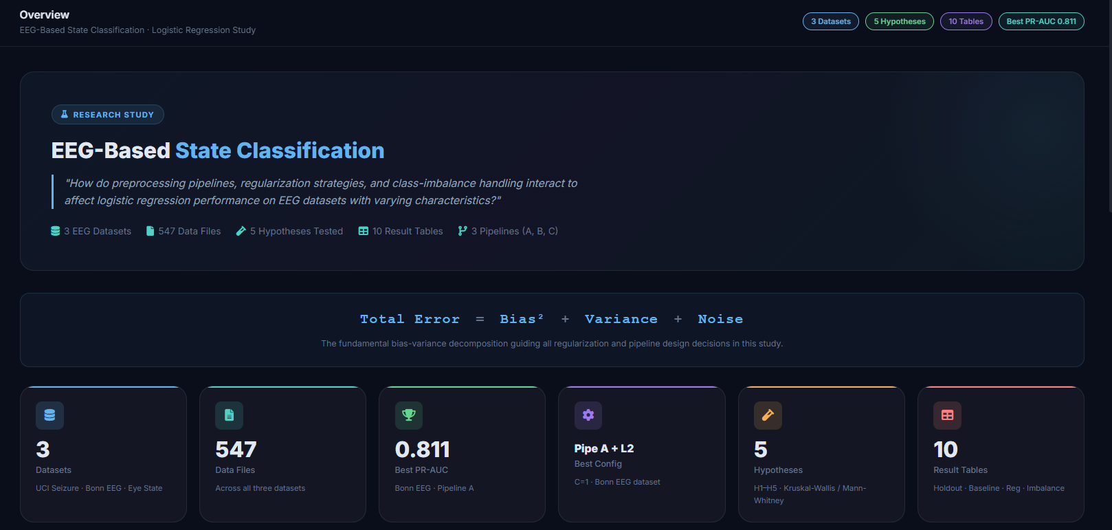The image size is (1112, 530).
Task: Click the file icon in the Data Files card
Action: 229,415
